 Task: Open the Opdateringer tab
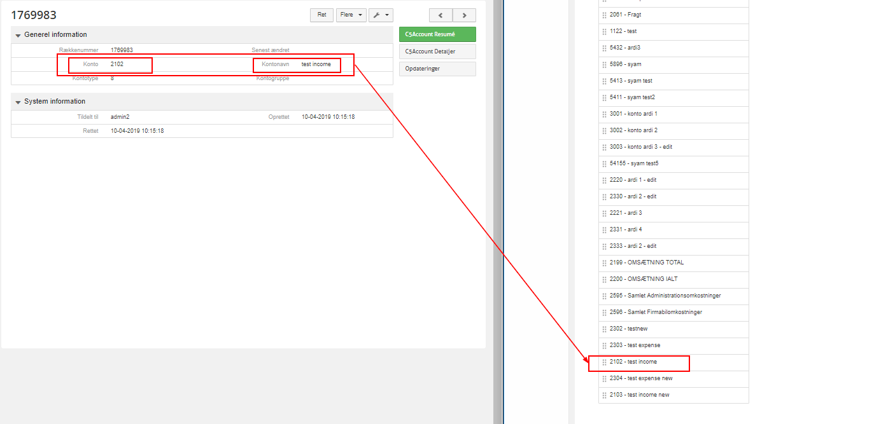(437, 69)
